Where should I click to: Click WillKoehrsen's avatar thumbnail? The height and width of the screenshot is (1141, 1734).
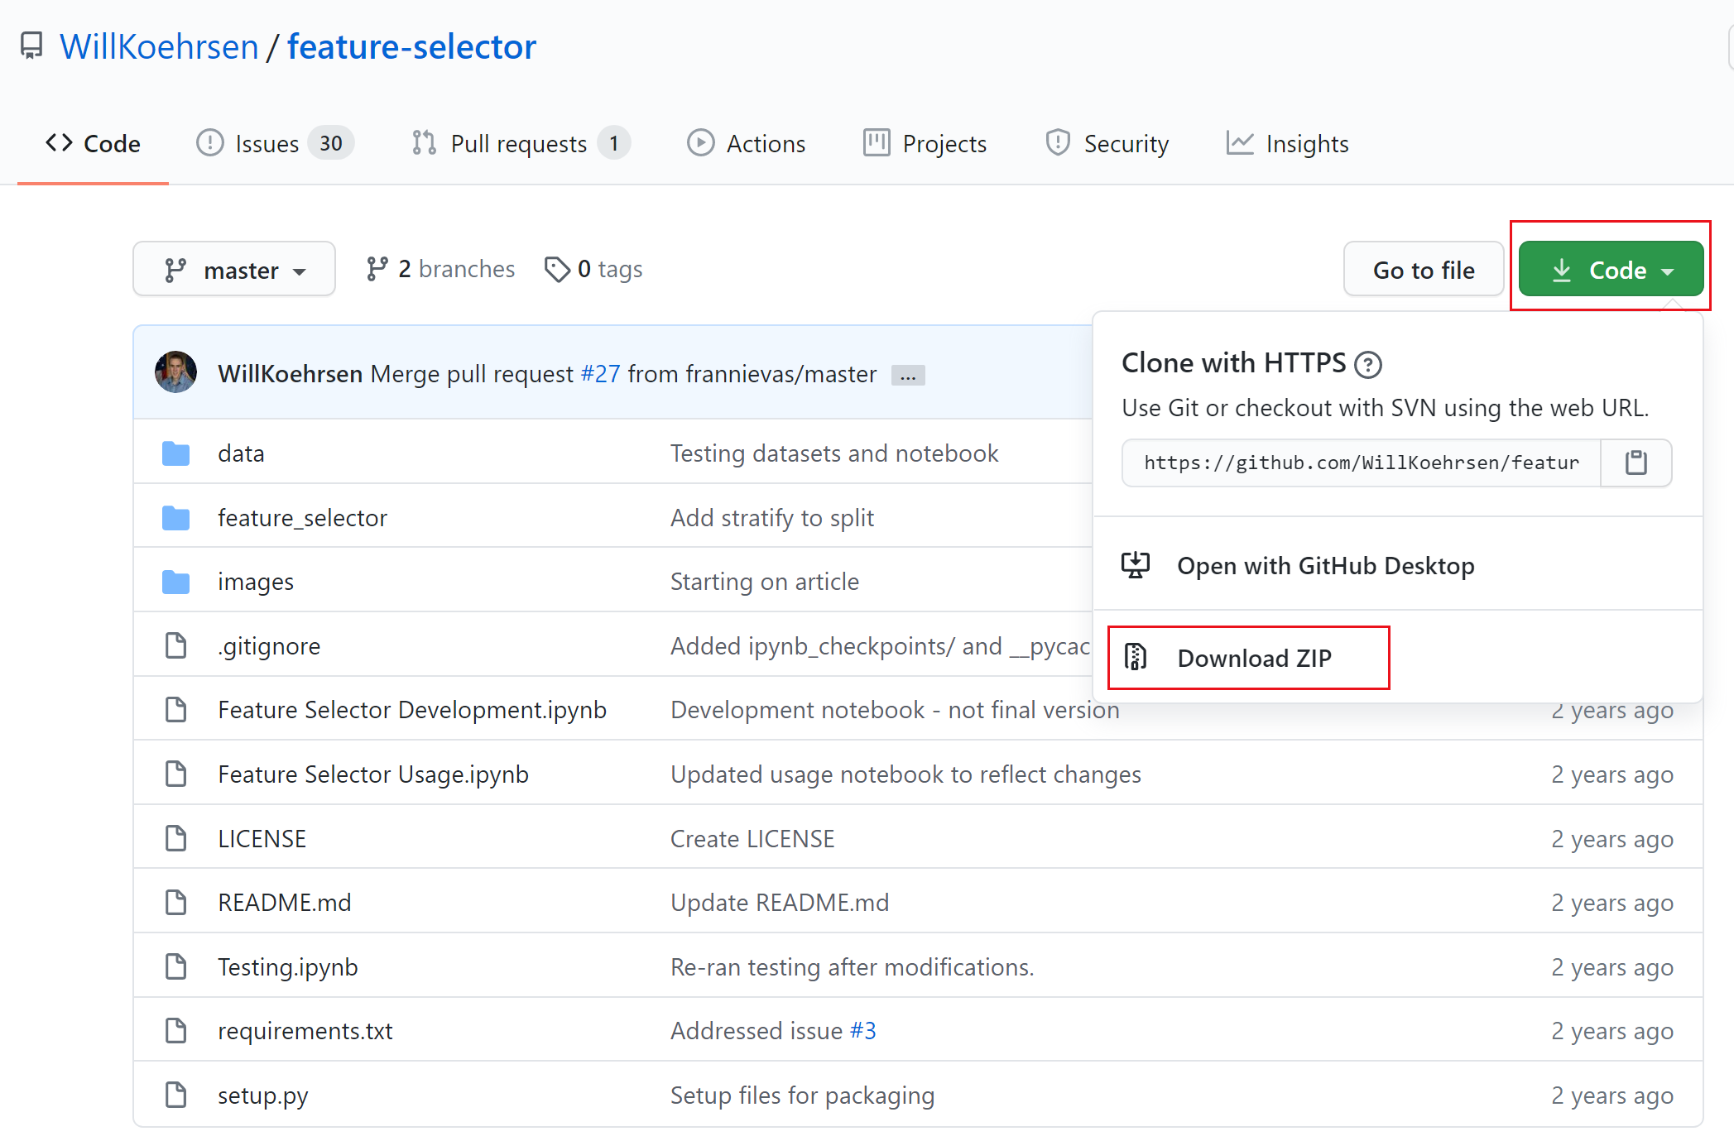[175, 373]
